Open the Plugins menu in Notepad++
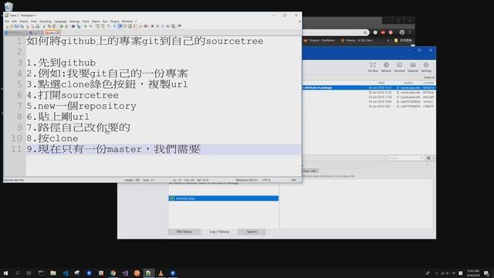This screenshot has height=278, width=494. pos(115,22)
